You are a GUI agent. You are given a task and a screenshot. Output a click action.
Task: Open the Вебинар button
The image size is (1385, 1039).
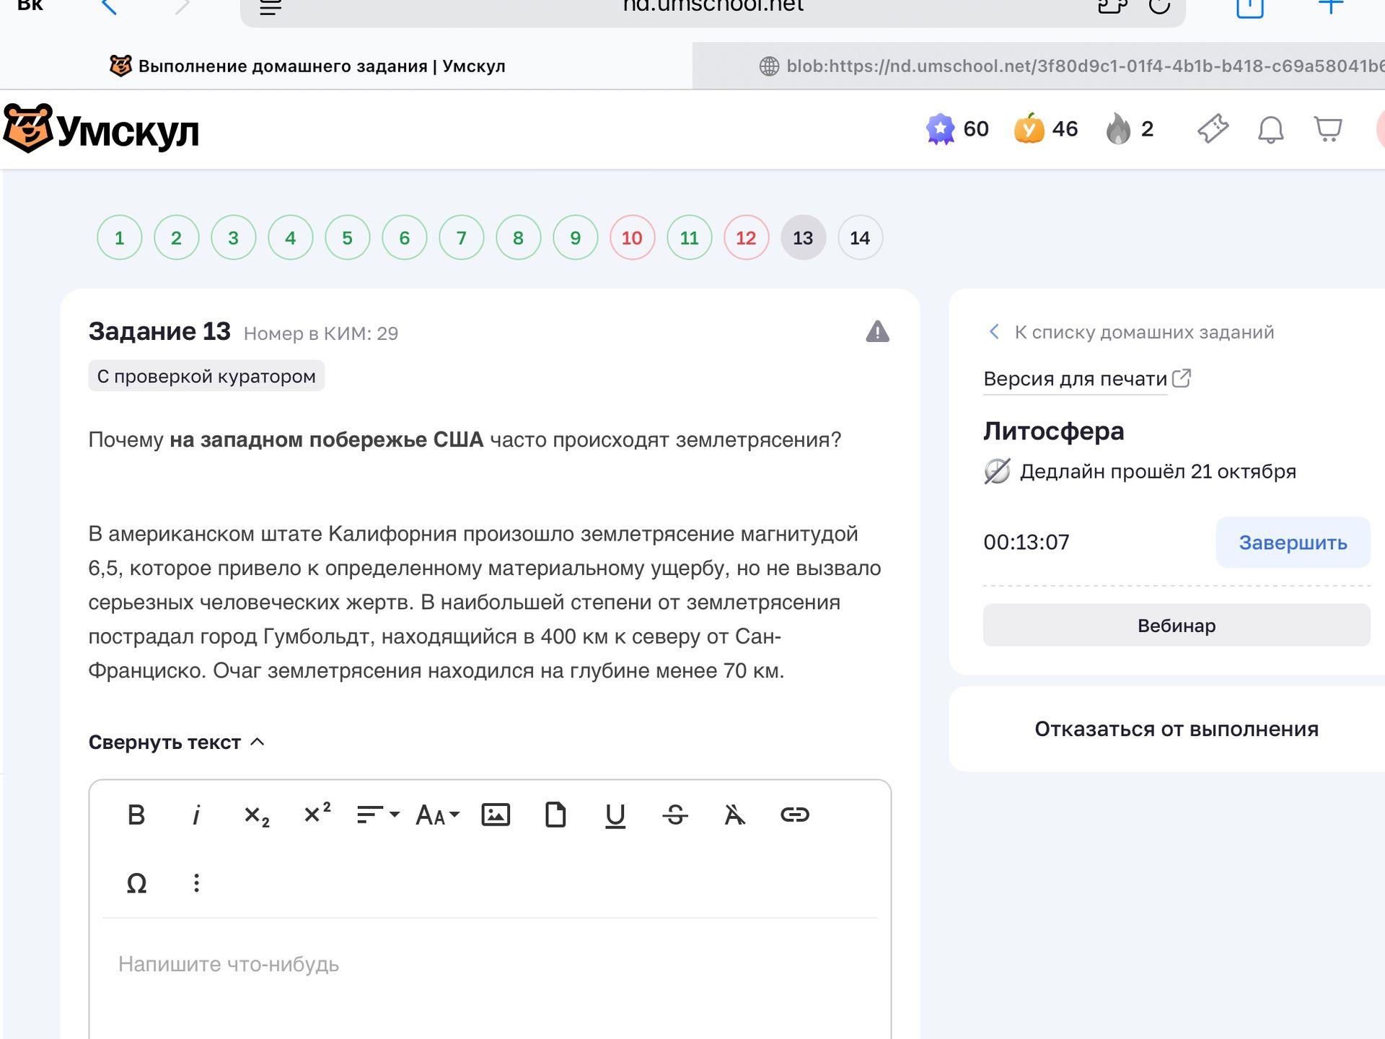[1177, 626]
